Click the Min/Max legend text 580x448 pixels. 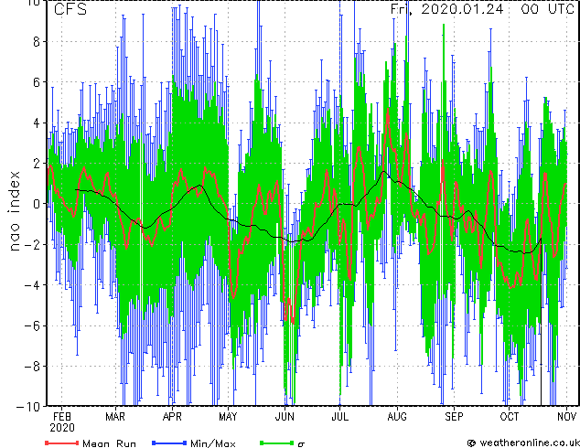pyautogui.click(x=213, y=443)
